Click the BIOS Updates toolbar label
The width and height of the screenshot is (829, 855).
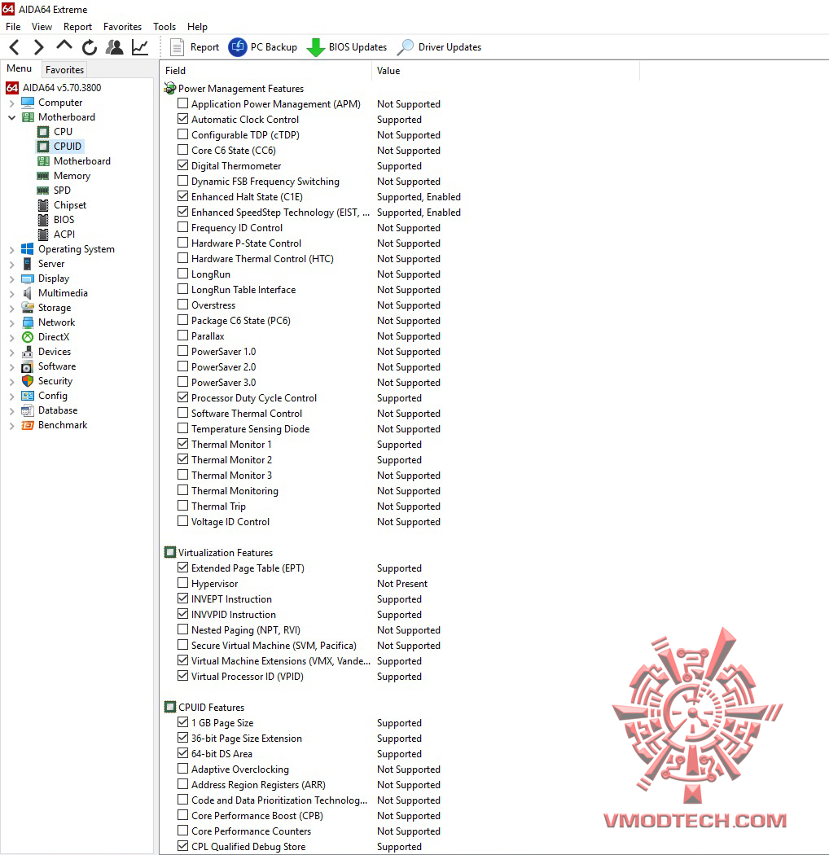click(x=357, y=47)
